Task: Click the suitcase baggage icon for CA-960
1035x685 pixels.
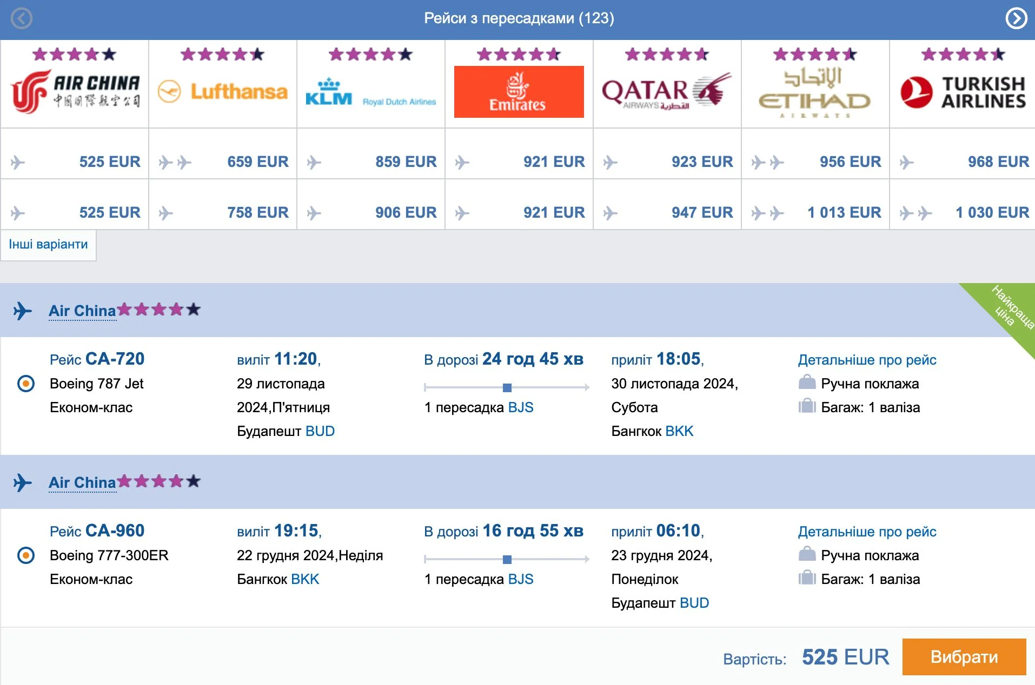Action: [807, 577]
